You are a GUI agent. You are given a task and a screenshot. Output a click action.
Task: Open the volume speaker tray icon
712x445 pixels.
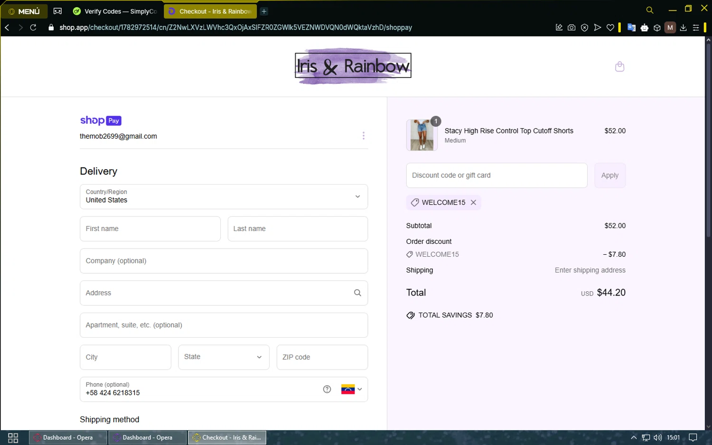coord(657,438)
